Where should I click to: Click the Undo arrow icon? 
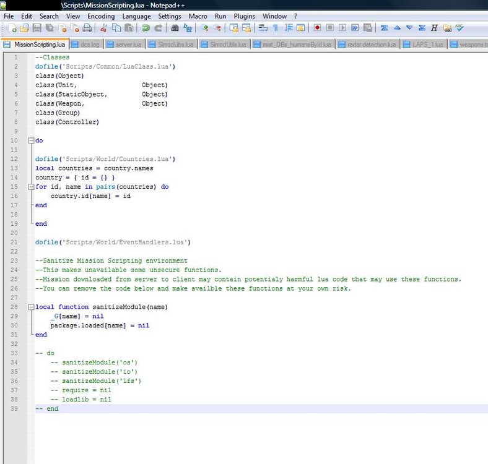tap(146, 28)
